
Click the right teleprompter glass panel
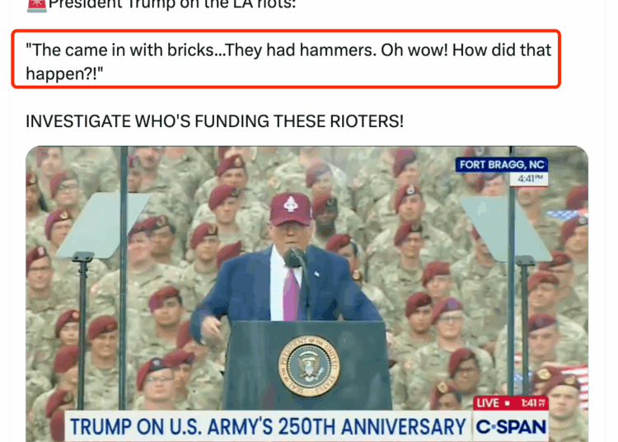[x=505, y=228]
